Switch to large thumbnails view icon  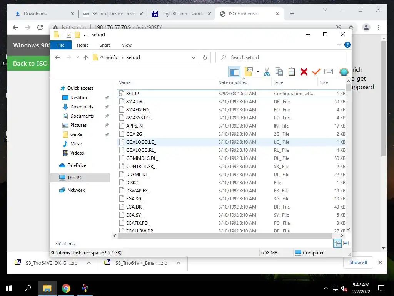tap(346, 243)
